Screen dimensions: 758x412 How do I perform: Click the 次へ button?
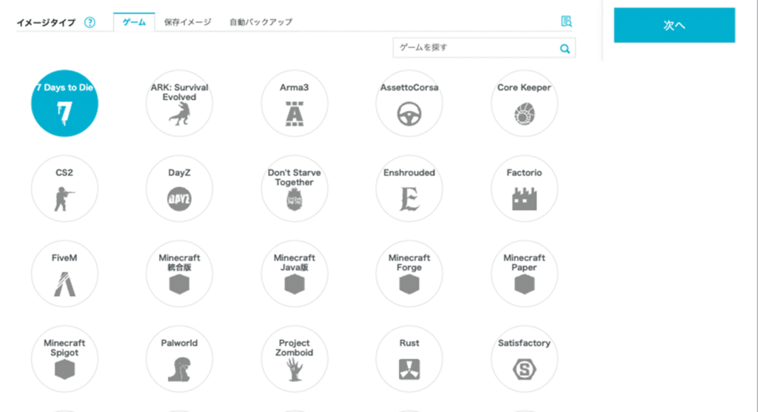click(674, 25)
